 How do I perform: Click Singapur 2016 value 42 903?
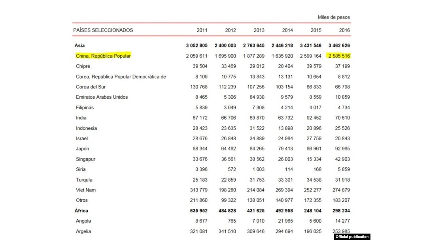[342, 159]
